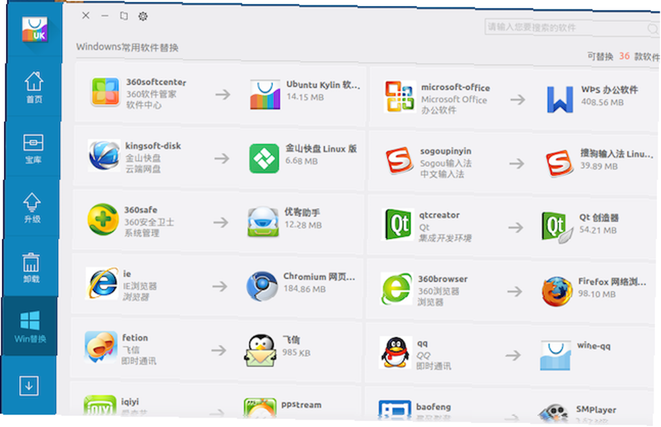
Task: Open the 首页 home section in sidebar
Action: tap(34, 87)
